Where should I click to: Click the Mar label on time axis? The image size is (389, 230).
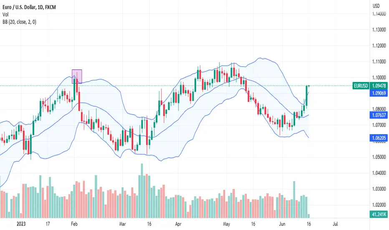click(x=122, y=224)
